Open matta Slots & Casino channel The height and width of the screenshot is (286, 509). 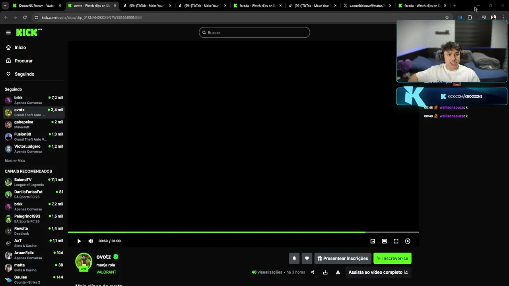coord(34,267)
